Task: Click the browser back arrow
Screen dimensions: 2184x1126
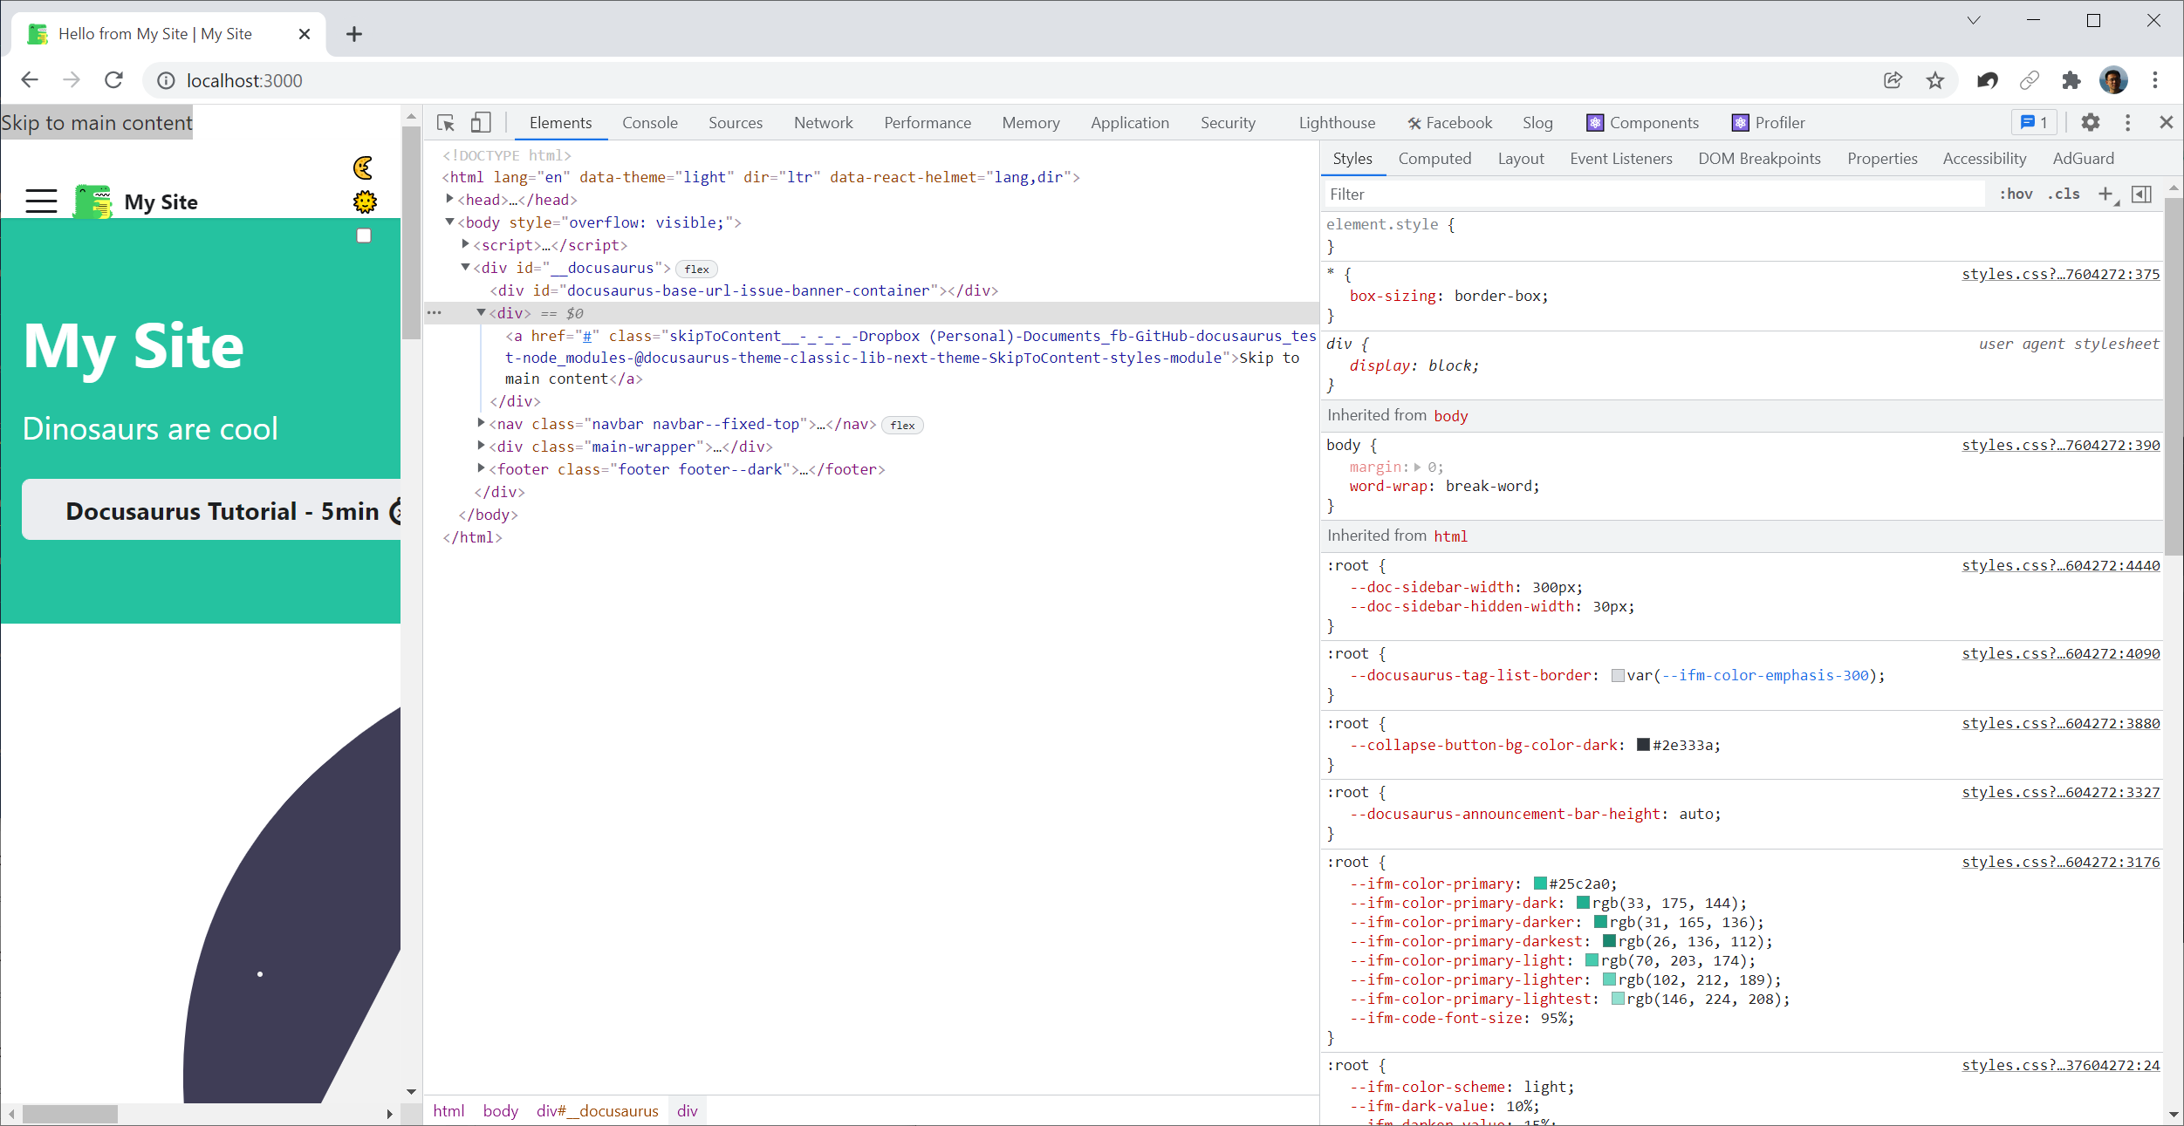Action: tap(30, 80)
